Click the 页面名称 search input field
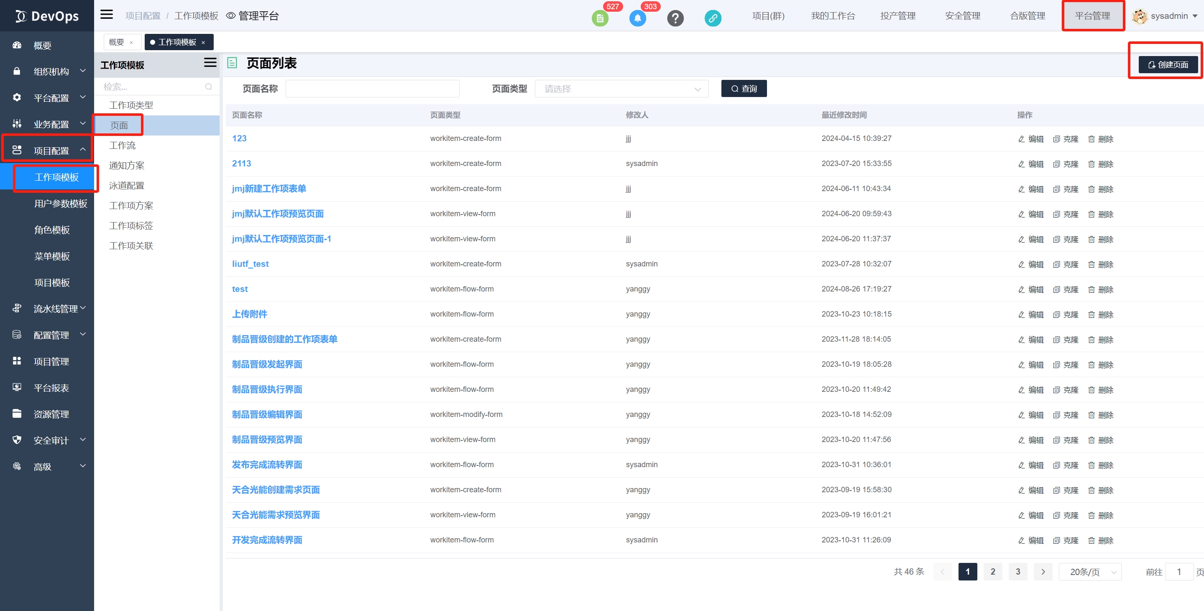1204x611 pixels. tap(372, 88)
